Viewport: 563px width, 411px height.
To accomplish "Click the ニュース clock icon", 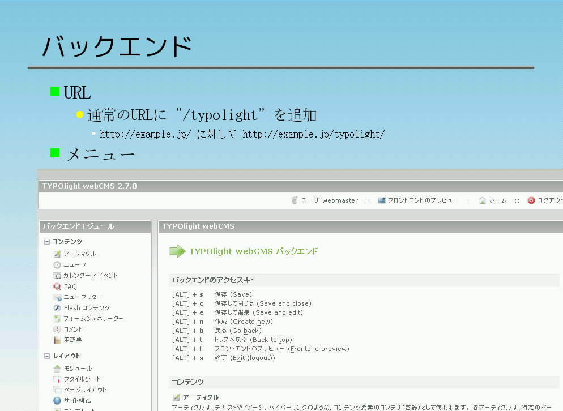I will (57, 265).
